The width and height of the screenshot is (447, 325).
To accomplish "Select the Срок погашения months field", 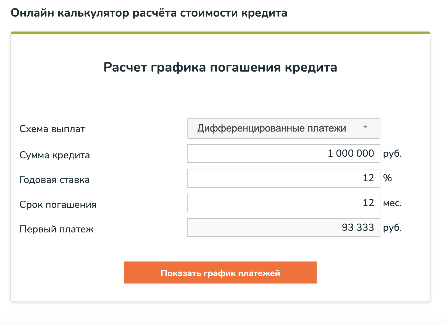I will point(283,203).
